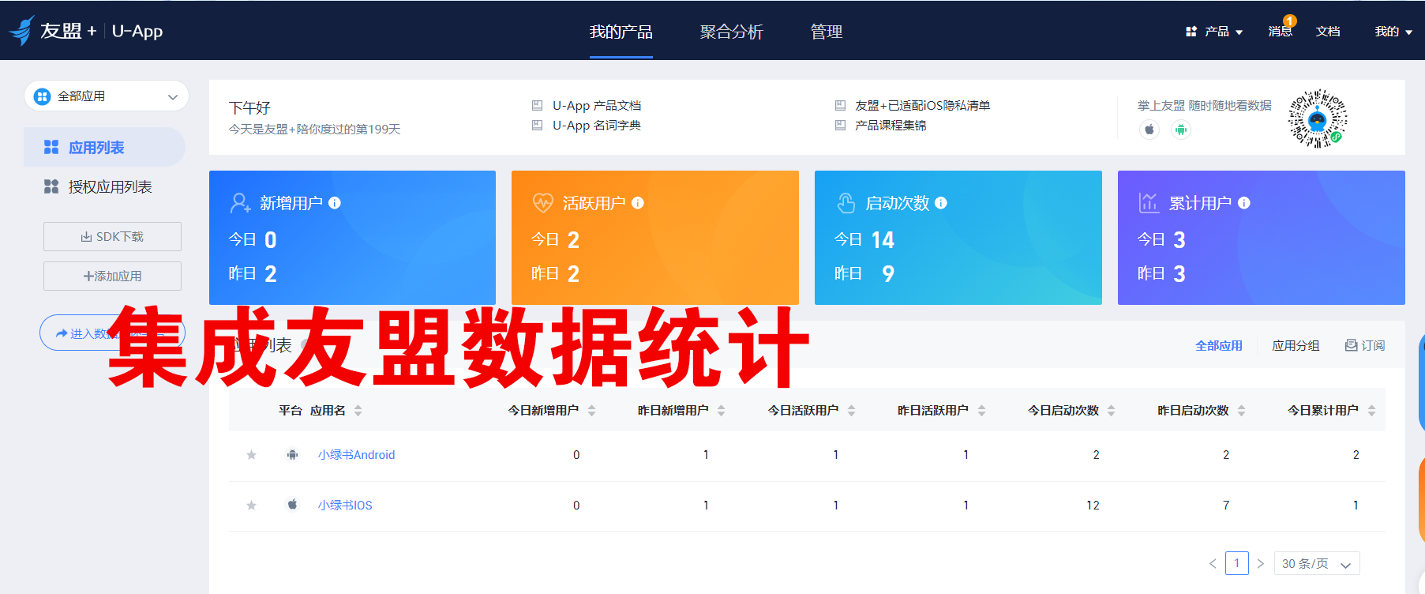Toggle favorite star for 小绿书IOS
Image resolution: width=1425 pixels, height=594 pixels.
point(251,506)
